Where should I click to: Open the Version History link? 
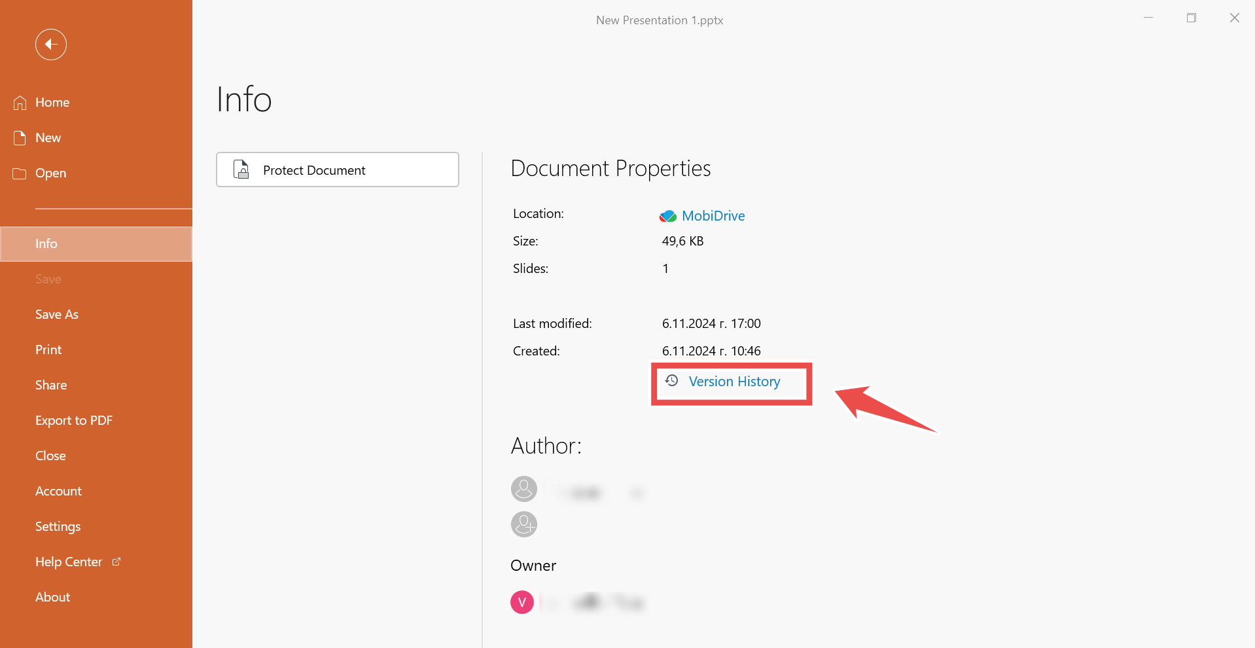(x=734, y=382)
